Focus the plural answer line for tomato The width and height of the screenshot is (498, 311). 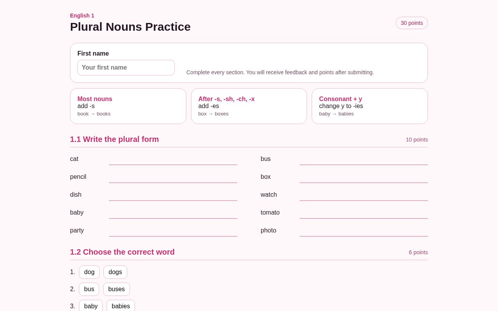point(364,213)
